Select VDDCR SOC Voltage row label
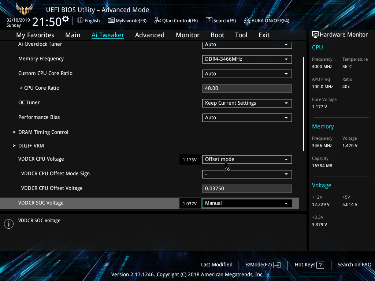Screen dimensions: 375x281 coord(41,203)
